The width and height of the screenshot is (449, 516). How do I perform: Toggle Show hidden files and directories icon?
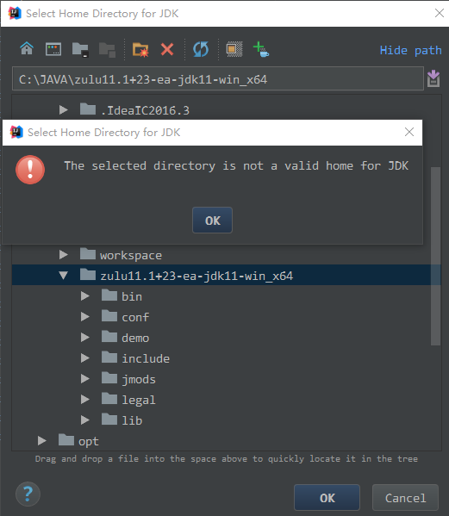[234, 49]
